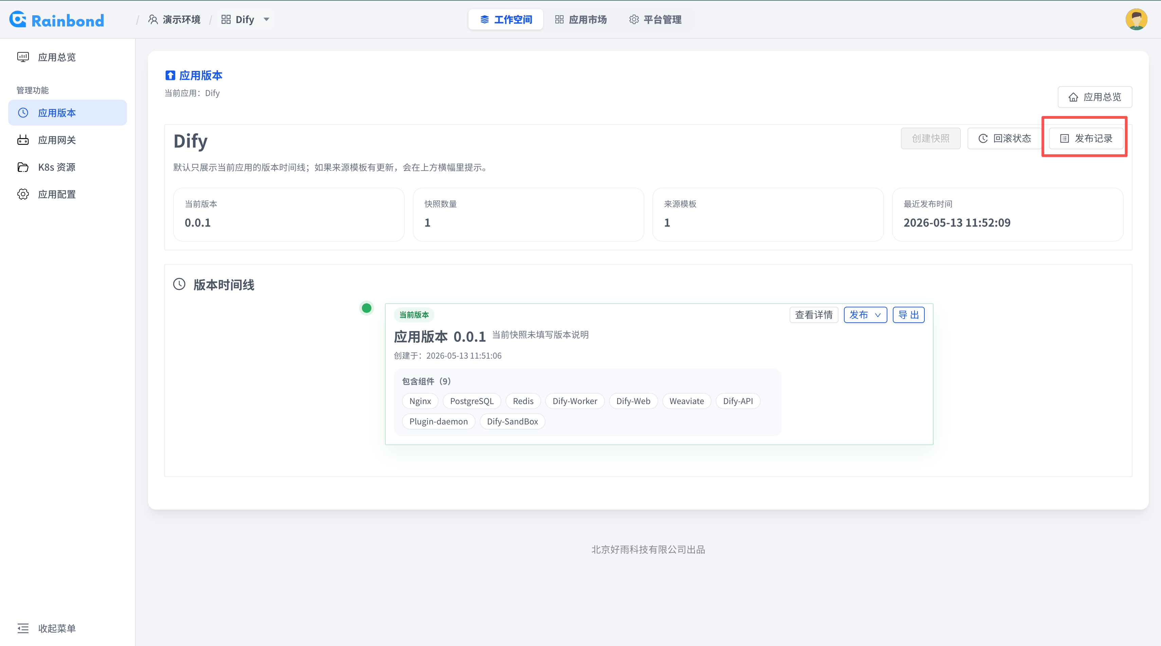
Task: Click the Dify-SandBox component tag
Action: 513,421
